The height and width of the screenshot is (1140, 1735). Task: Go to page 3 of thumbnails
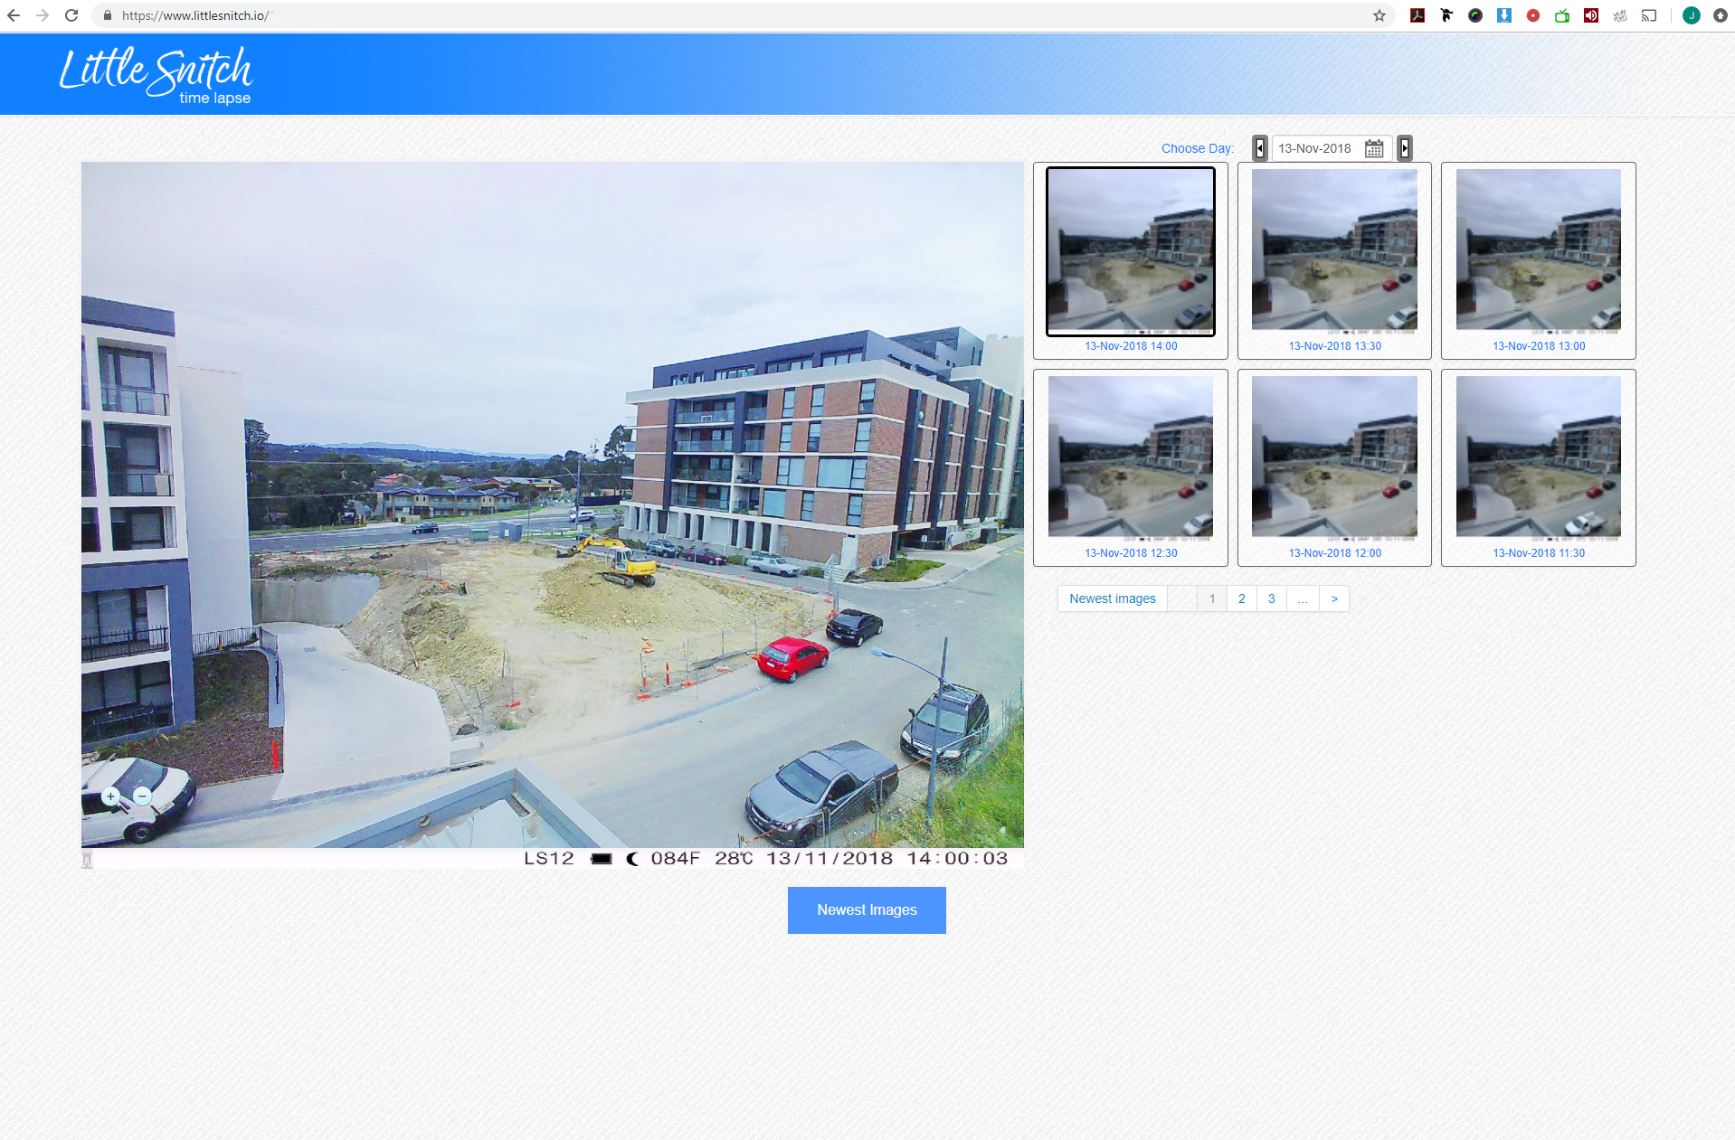[1271, 598]
